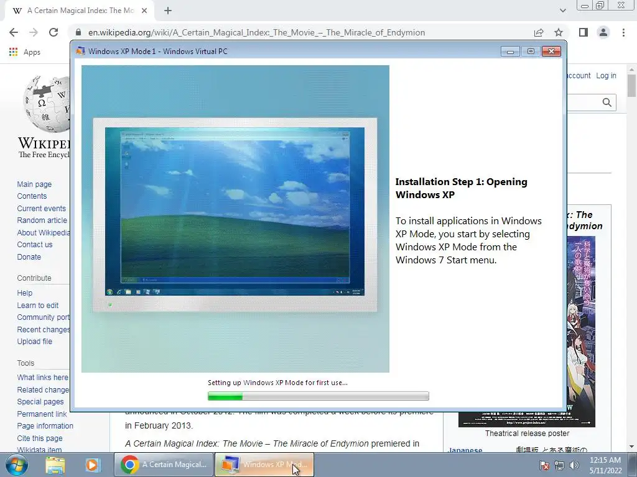The image size is (637, 477).
Task: Open Random article link
Action: [x=42, y=220]
